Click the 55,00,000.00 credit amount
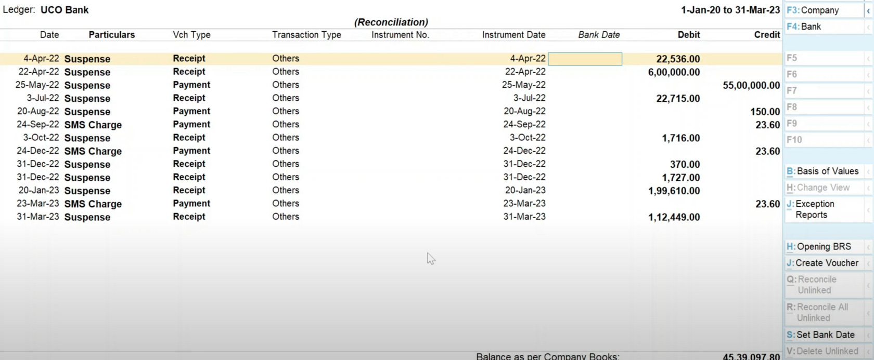This screenshot has width=874, height=360. click(751, 85)
